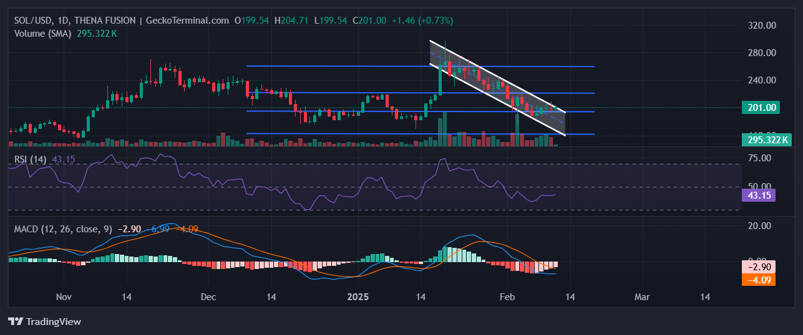Select the RSI (14) indicator legend
This screenshot has width=803, height=335.
[x=31, y=159]
